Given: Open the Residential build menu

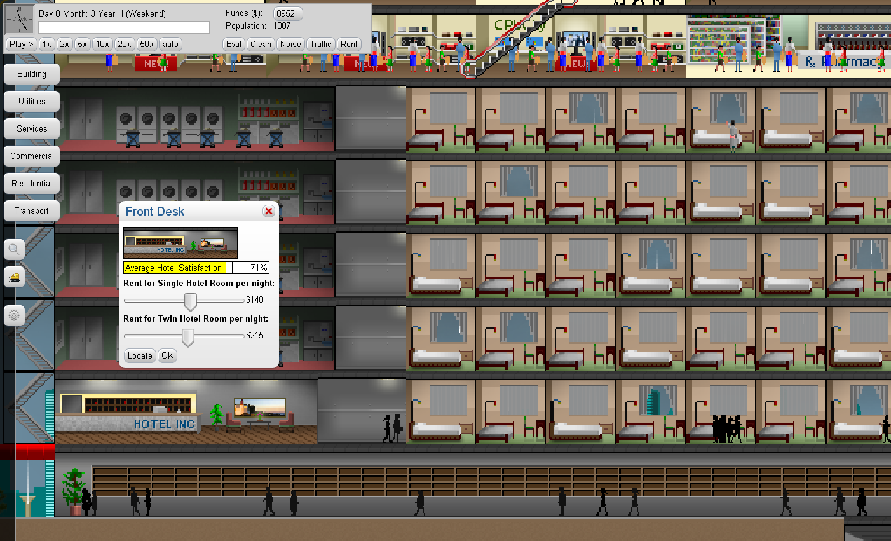Looking at the screenshot, I should coord(32,183).
